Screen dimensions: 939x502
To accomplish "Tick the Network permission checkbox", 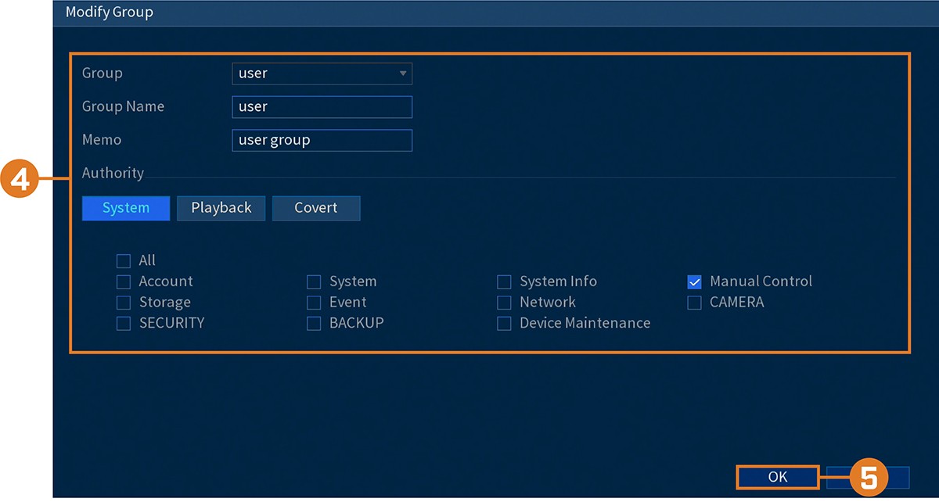I will (x=505, y=303).
